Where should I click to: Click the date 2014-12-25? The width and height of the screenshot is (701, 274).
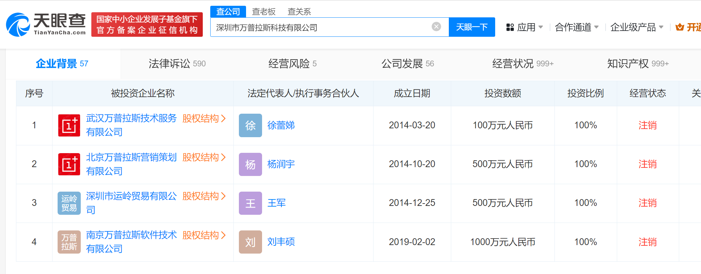412,203
